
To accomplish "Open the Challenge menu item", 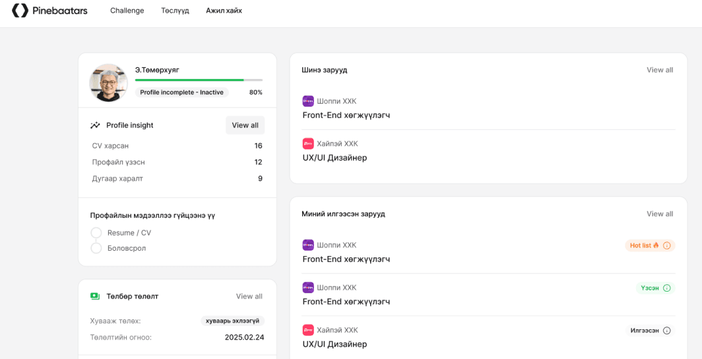I will tap(127, 11).
